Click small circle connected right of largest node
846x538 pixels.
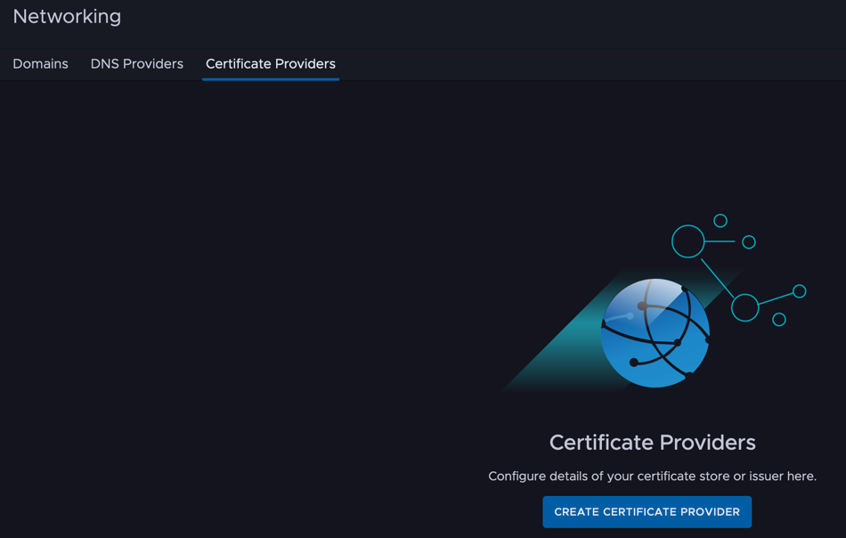coord(749,242)
